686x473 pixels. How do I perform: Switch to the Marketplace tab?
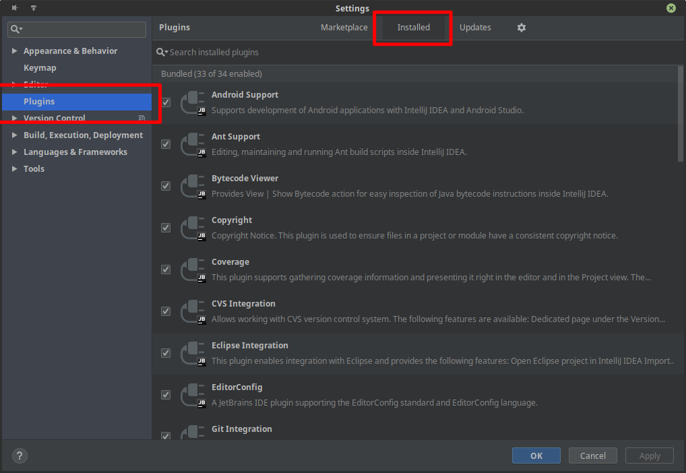344,28
